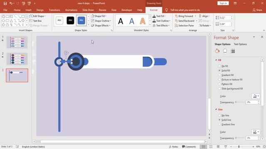The height and width of the screenshot is (149, 266).
Task: Apply the white Abc shape style
Action: click(59, 20)
